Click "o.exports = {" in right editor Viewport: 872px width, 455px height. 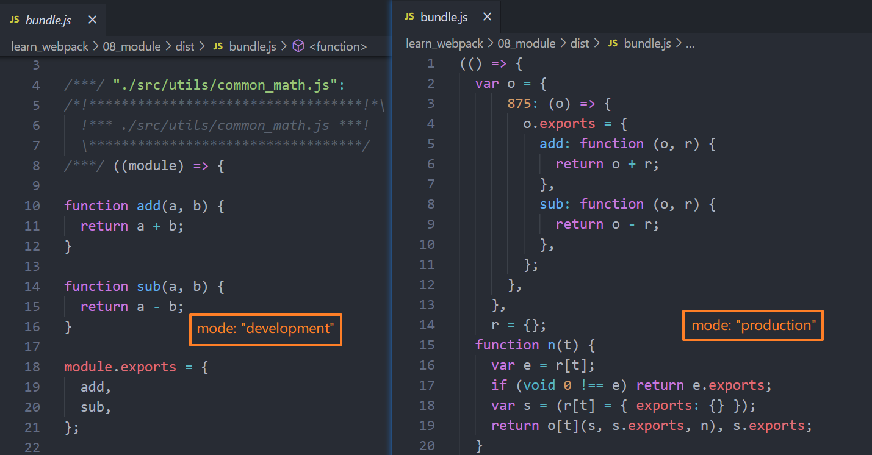click(575, 124)
